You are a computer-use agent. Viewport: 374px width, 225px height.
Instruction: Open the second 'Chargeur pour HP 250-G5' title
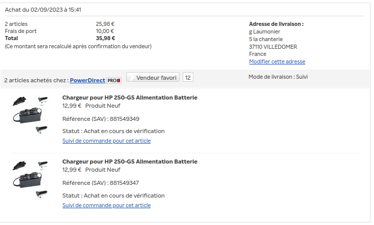(130, 162)
